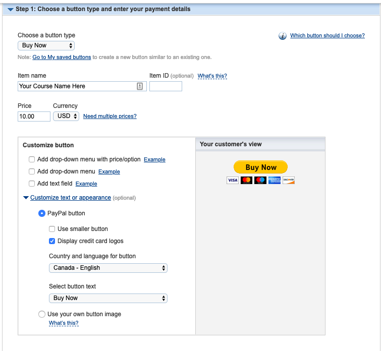Select the PayPal button radio option
The image size is (381, 351).
pyautogui.click(x=42, y=213)
